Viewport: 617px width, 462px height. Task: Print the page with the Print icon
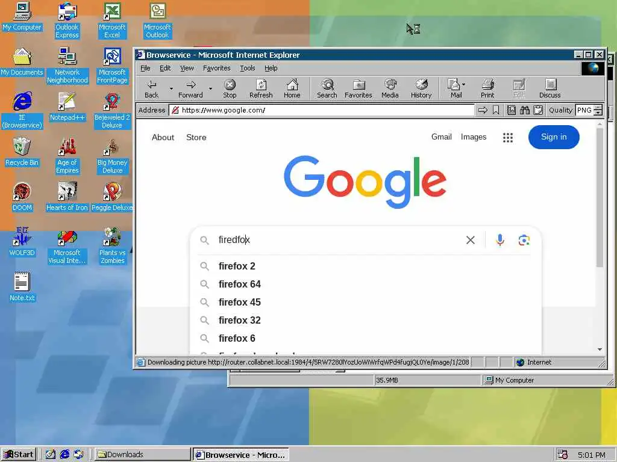(x=487, y=89)
